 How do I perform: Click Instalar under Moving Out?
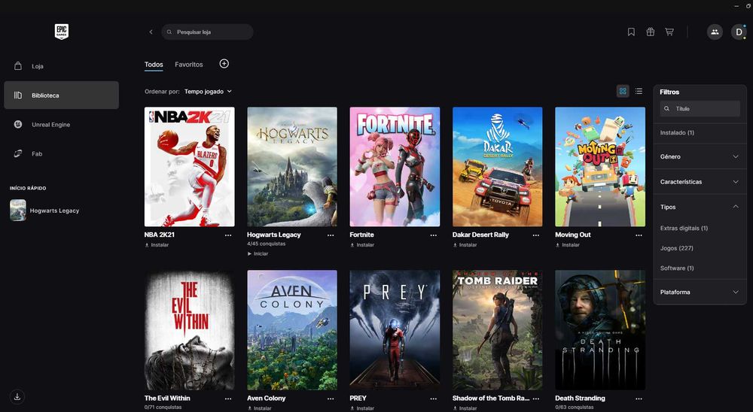pos(568,244)
